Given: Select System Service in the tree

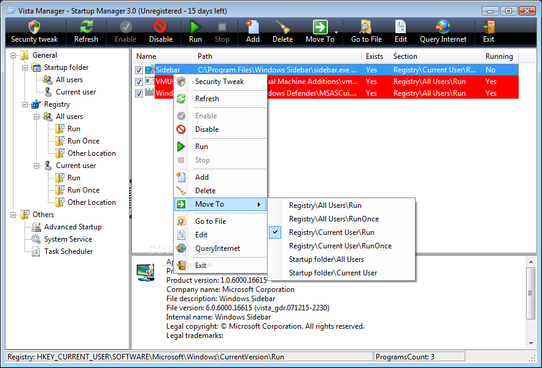Looking at the screenshot, I should [68, 239].
